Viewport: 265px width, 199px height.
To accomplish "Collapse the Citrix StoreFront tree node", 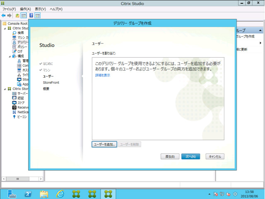I will (5, 89).
